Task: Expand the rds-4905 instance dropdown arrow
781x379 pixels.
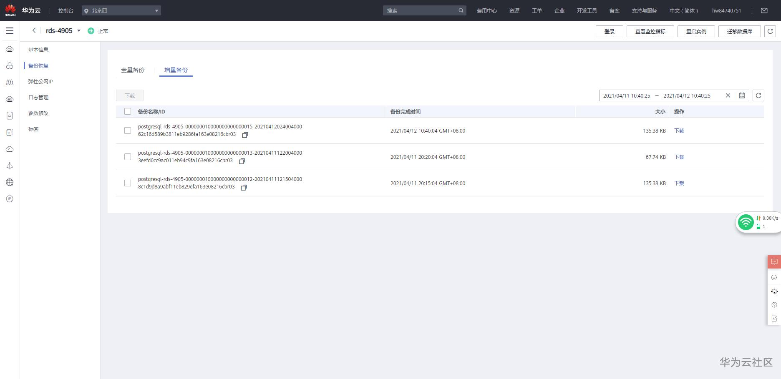Action: click(79, 30)
